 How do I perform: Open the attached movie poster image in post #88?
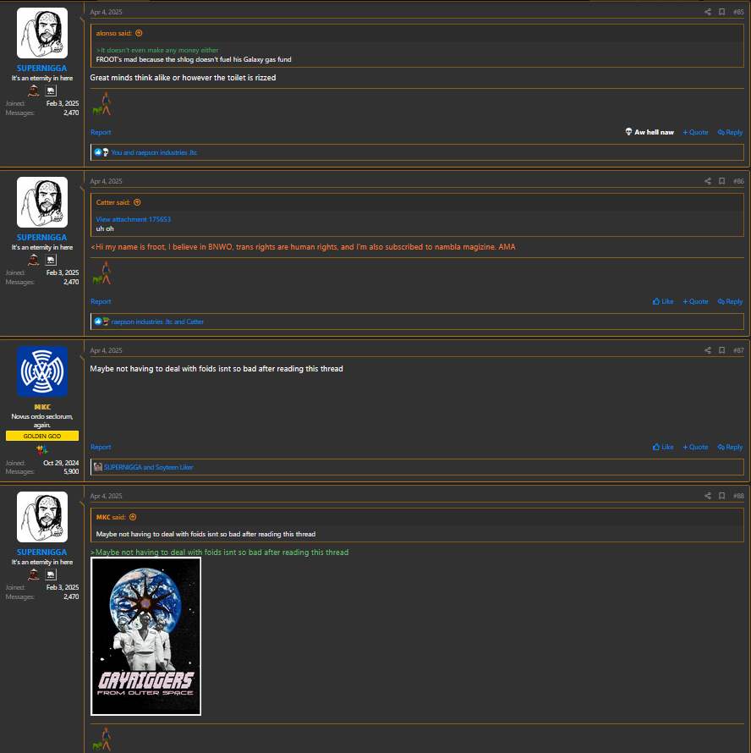(x=146, y=636)
